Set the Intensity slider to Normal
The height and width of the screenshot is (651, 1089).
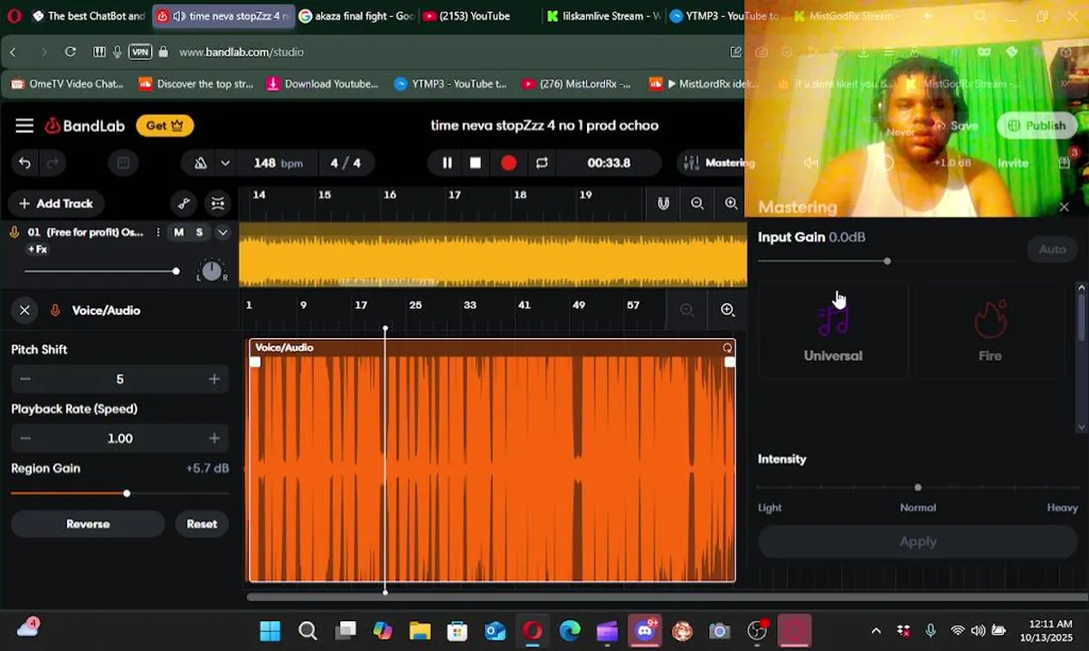pos(918,488)
